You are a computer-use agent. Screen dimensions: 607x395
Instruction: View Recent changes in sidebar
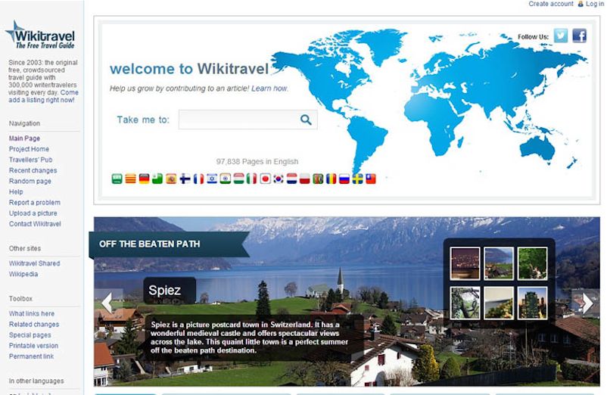tap(33, 170)
